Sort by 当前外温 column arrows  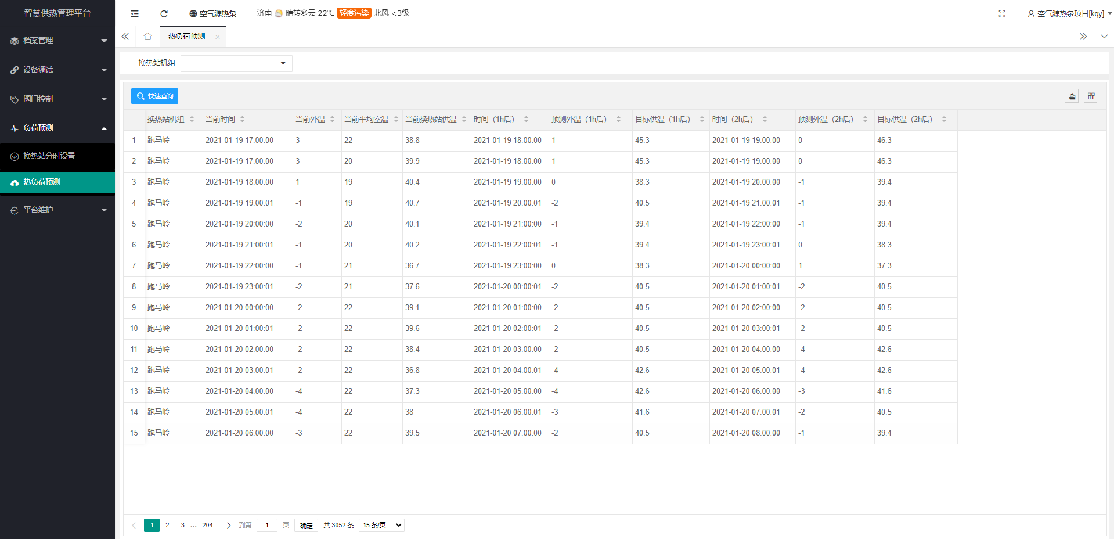pos(332,120)
